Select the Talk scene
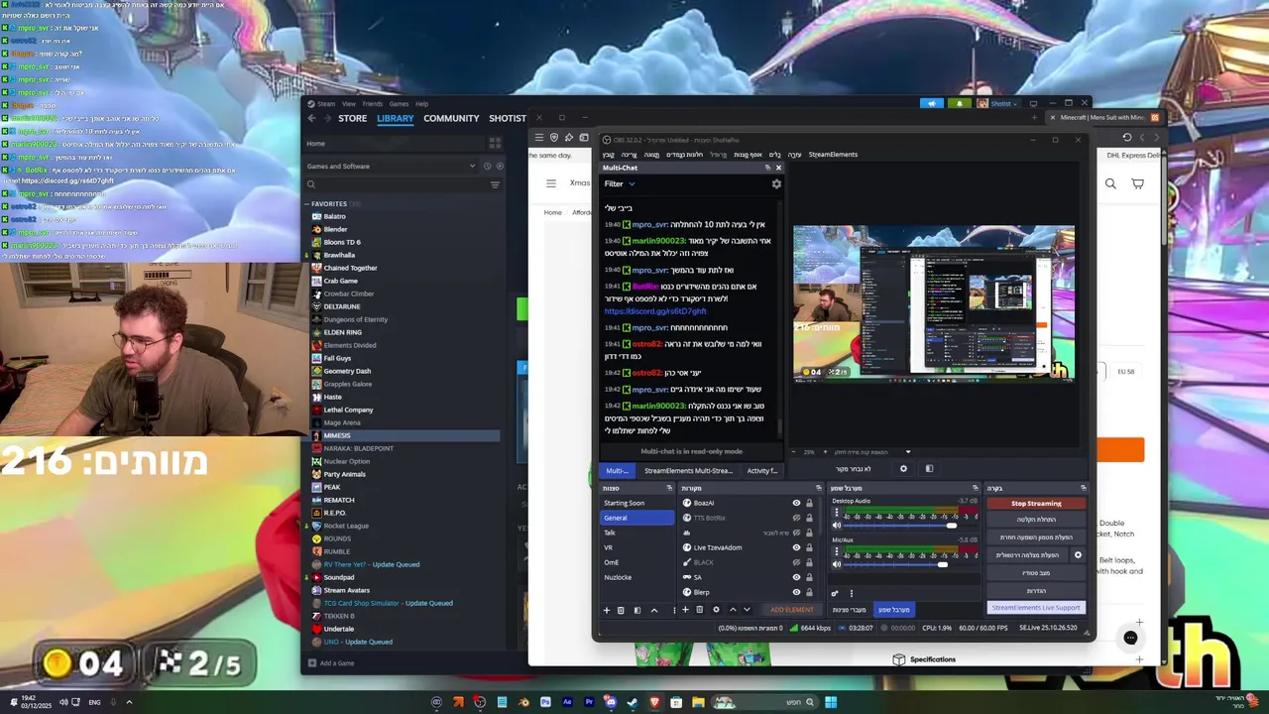1269x714 pixels. pyautogui.click(x=610, y=533)
